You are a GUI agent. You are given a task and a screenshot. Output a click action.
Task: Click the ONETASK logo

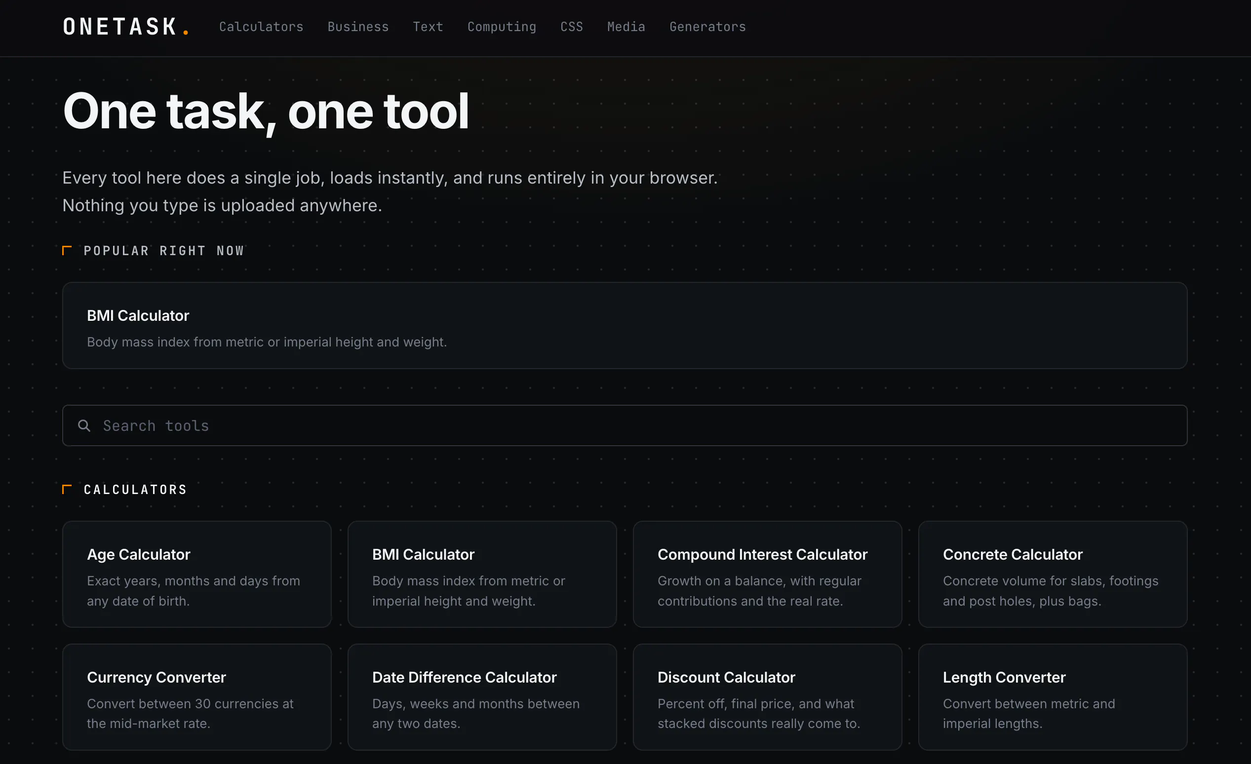pos(126,27)
